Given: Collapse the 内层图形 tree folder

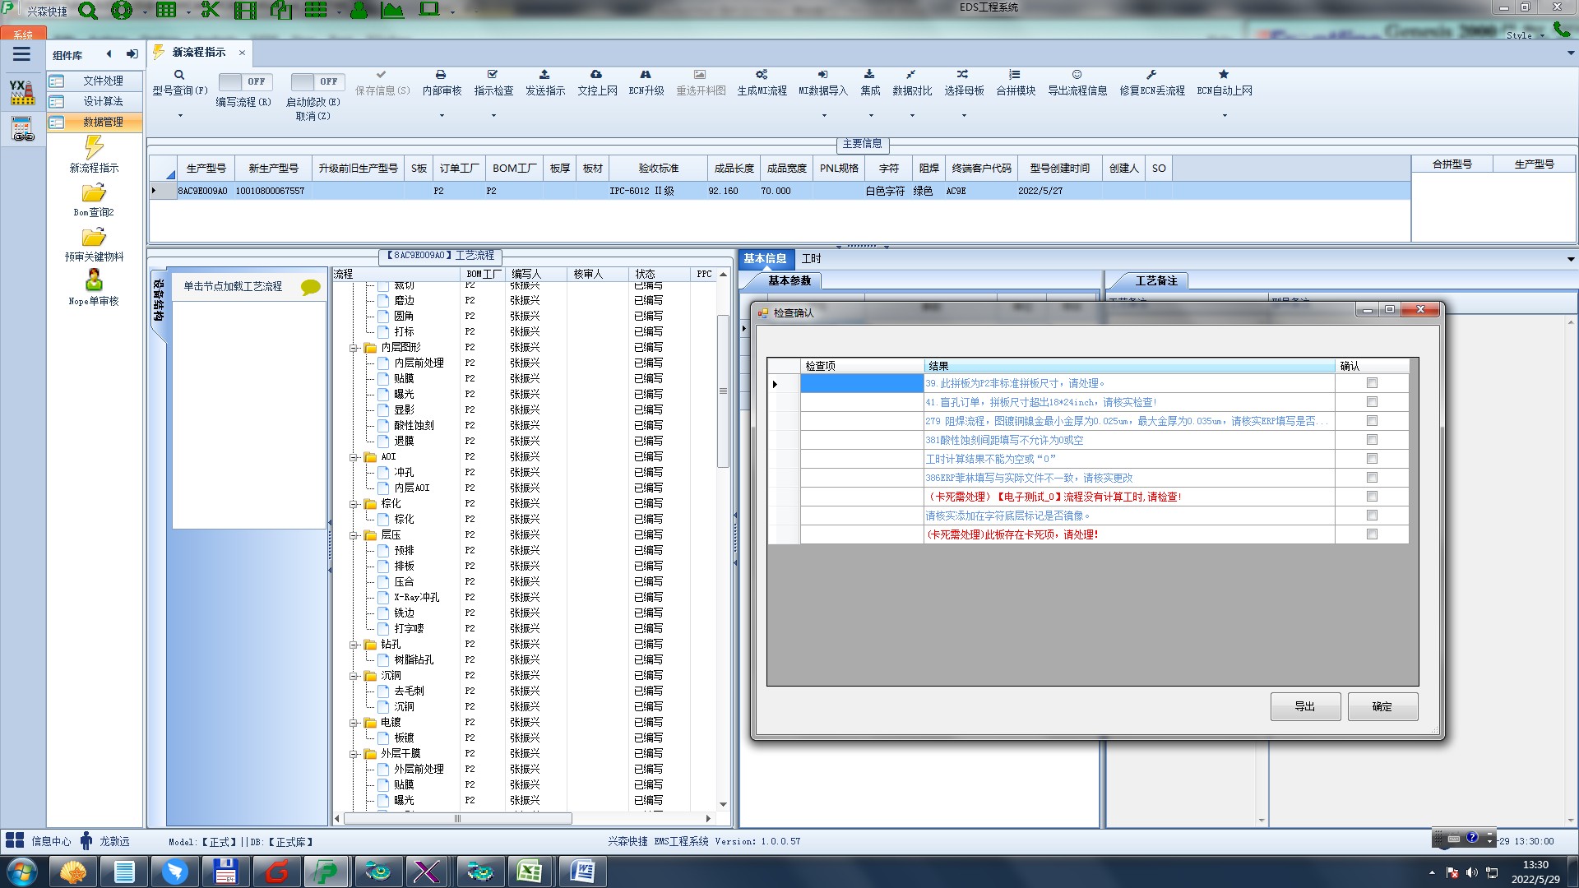Looking at the screenshot, I should pyautogui.click(x=354, y=348).
